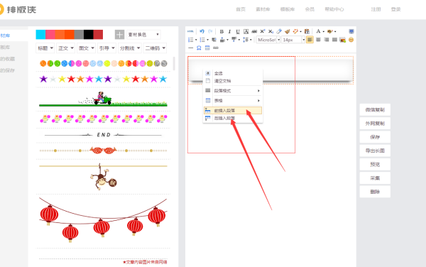Screen dimensions: 426x267
Task: Expand the 分割线 category dropdown
Action: coord(130,48)
